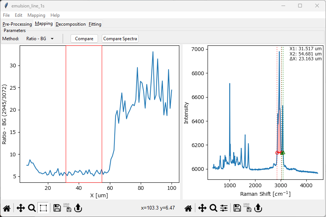The width and height of the screenshot is (326, 217).
Task: Toggle pan tool on spectrum plot toolbar
Action: pos(202,208)
